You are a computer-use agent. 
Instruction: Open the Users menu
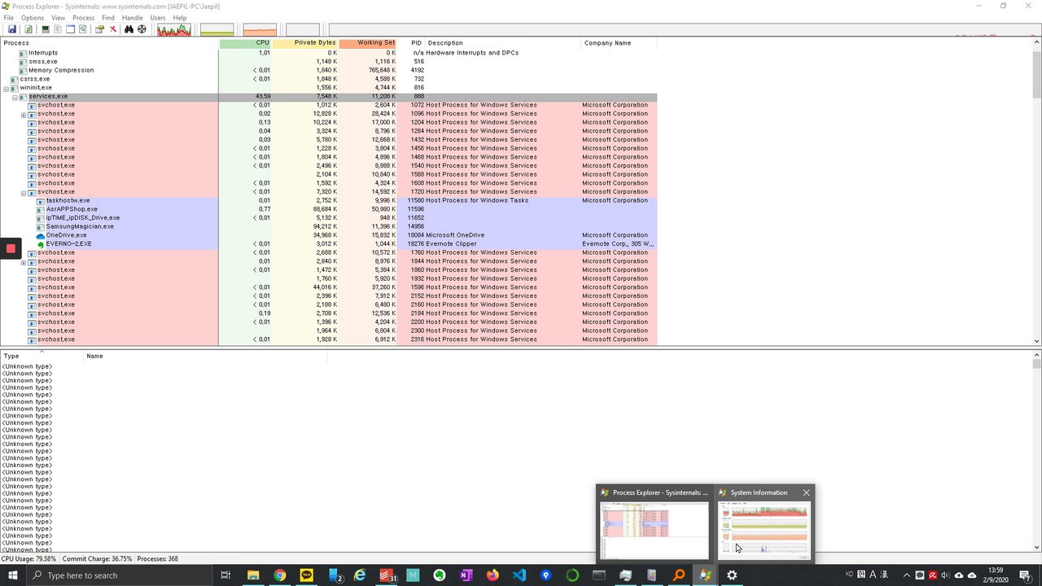coord(158,18)
